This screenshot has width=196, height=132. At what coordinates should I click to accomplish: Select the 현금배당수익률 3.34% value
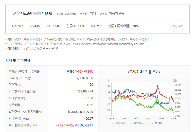124,26
